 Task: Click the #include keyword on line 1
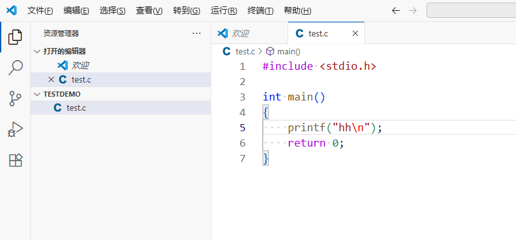tap(287, 67)
